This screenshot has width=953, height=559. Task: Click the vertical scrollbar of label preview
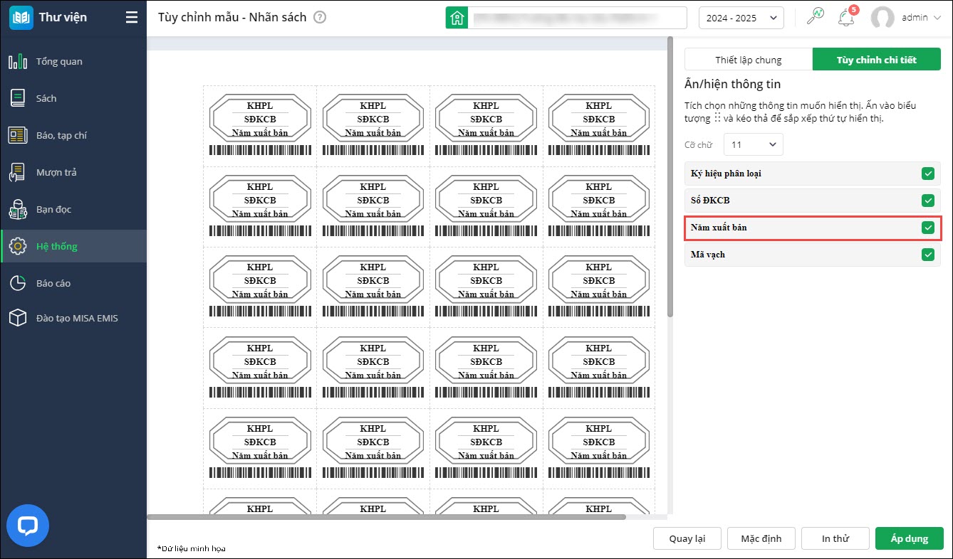670,177
